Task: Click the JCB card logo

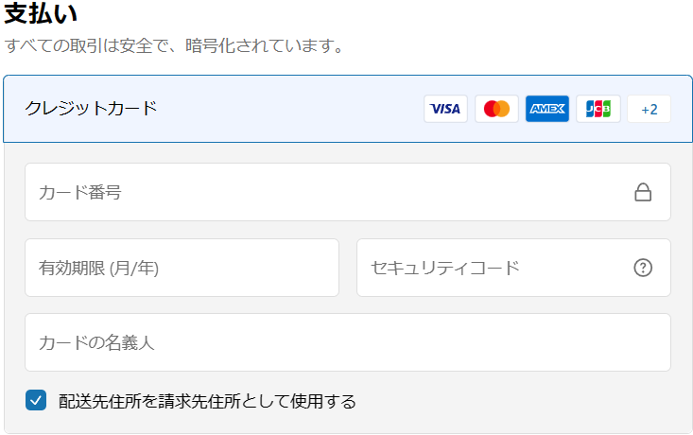Action: [x=598, y=109]
